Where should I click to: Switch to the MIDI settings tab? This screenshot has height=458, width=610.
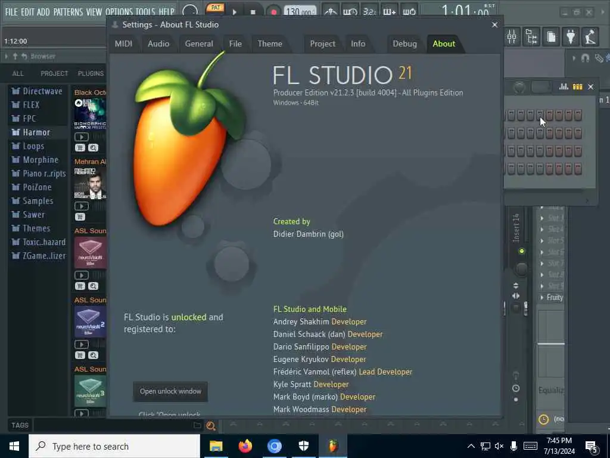pyautogui.click(x=123, y=44)
